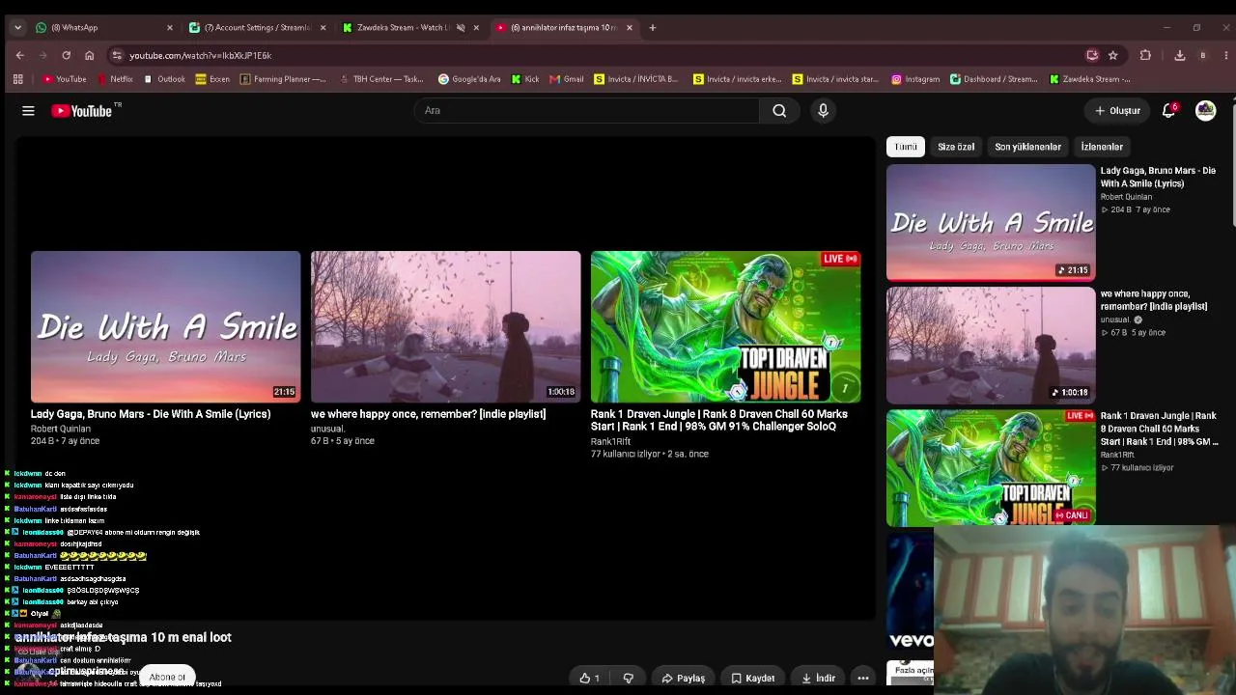1236x695 pixels.
Task: Close the WhatsApp tab
Action: coord(169,28)
